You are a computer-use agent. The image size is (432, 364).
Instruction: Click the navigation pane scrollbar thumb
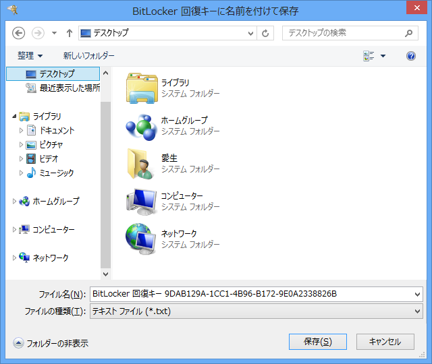coord(105,185)
